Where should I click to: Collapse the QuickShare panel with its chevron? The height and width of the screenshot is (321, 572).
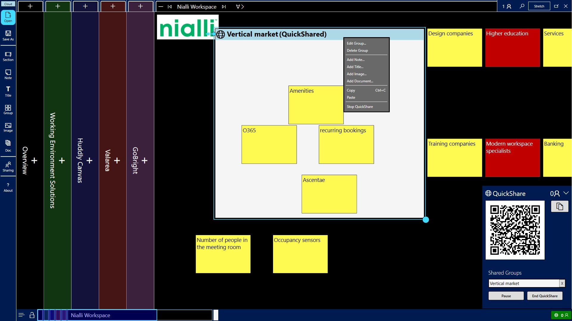click(567, 193)
